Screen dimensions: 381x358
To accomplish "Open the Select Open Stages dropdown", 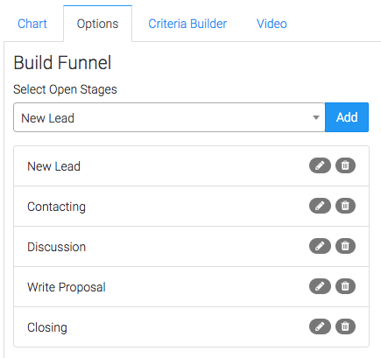I will (169, 117).
